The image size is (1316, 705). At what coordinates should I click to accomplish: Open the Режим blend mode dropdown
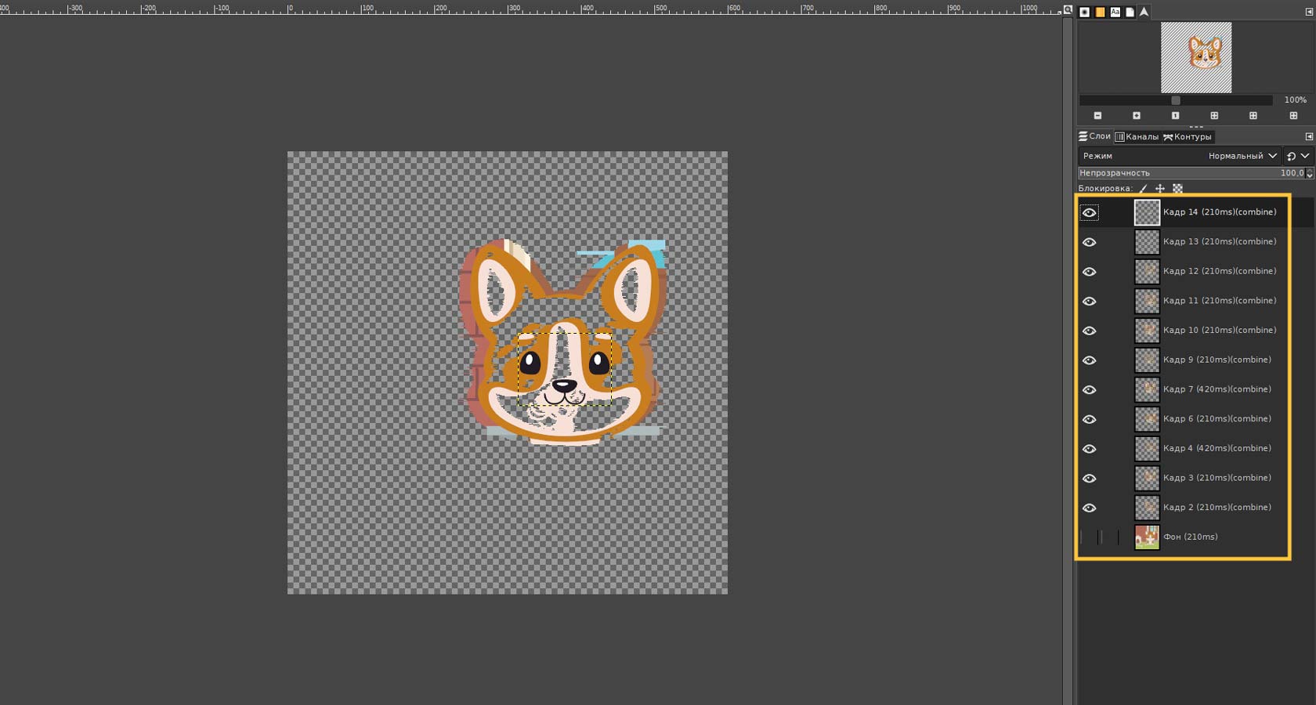tap(1242, 156)
